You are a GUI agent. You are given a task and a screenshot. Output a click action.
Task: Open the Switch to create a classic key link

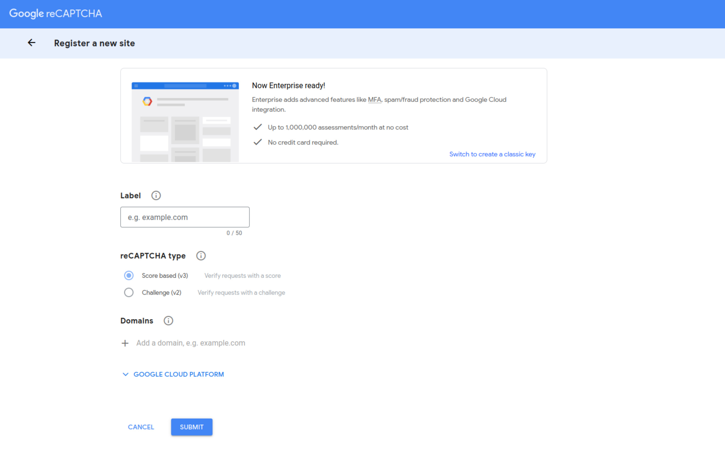point(492,154)
